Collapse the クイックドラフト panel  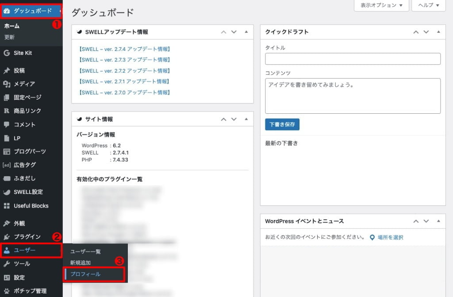tap(438, 32)
